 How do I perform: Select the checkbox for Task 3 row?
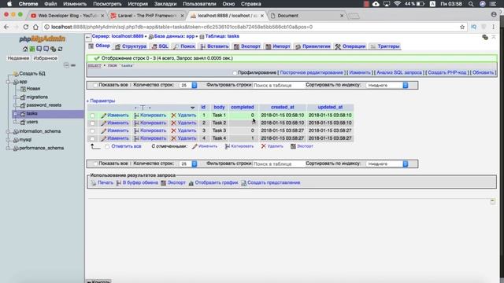[92, 131]
